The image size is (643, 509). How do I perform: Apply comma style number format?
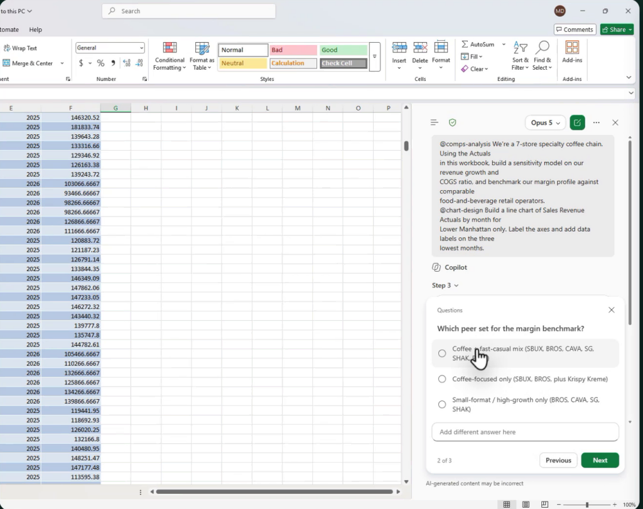(113, 63)
